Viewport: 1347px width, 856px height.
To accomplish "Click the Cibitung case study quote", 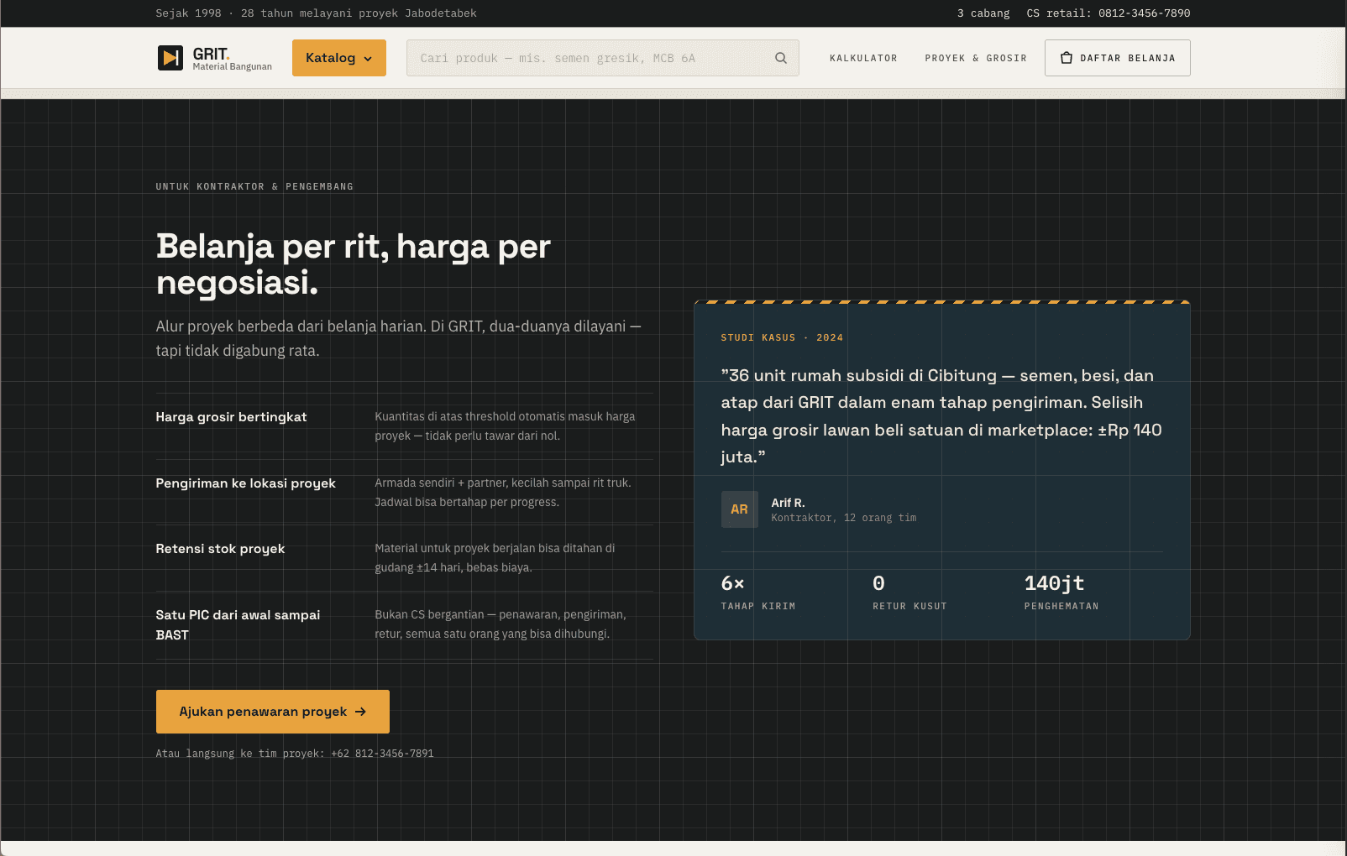I will click(x=941, y=416).
